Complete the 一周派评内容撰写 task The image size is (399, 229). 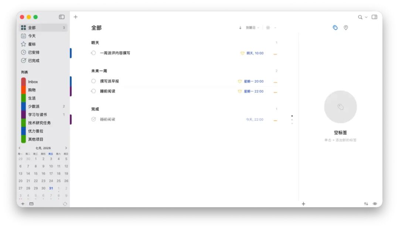tap(93, 53)
